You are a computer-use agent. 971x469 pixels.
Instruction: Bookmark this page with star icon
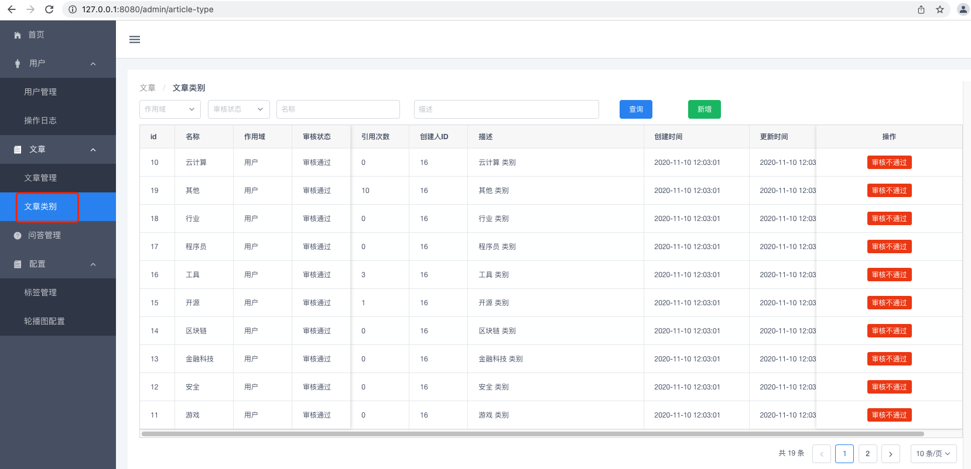pyautogui.click(x=940, y=9)
